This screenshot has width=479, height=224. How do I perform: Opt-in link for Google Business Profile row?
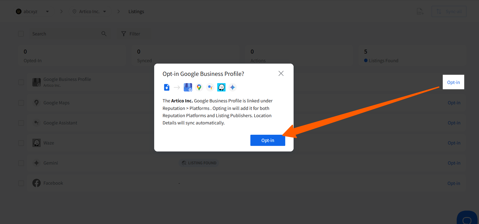pyautogui.click(x=453, y=82)
